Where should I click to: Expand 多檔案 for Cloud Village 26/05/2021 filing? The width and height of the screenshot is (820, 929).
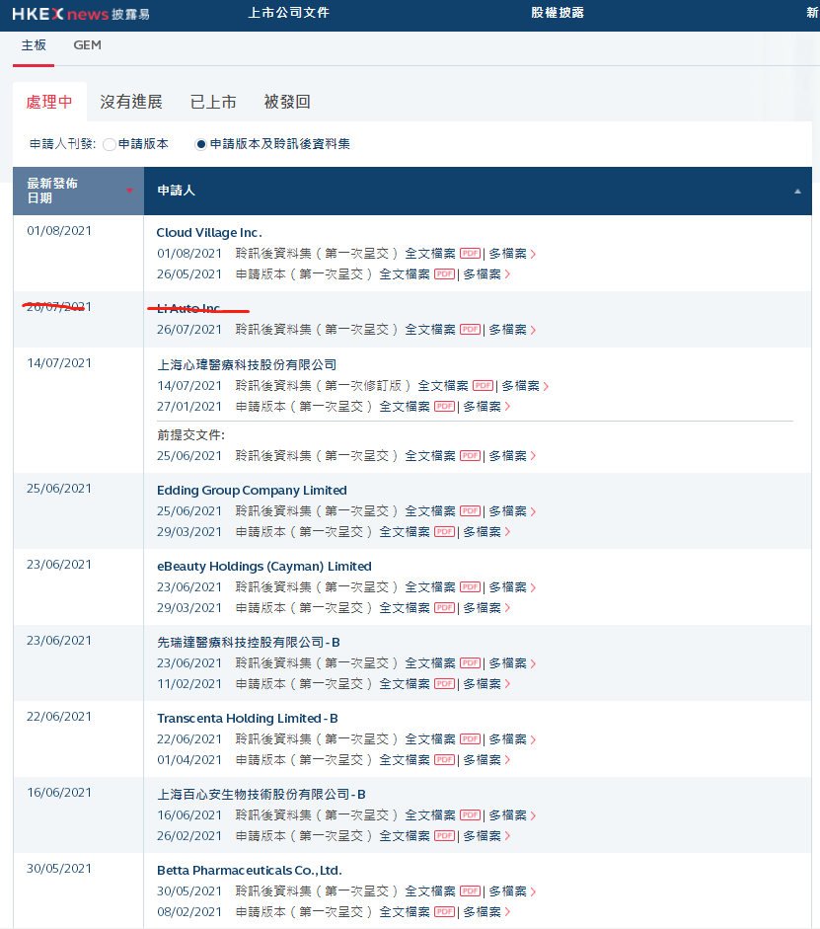point(486,274)
